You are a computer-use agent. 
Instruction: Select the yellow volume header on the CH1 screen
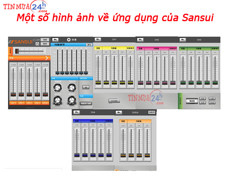point(98,48)
